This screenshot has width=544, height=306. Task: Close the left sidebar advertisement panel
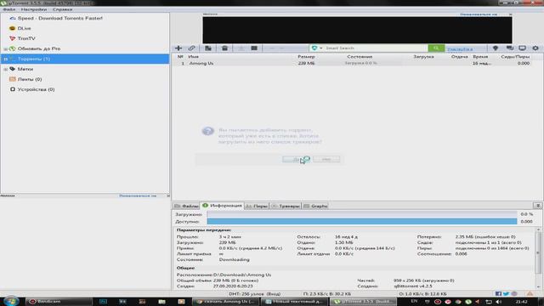(168, 195)
